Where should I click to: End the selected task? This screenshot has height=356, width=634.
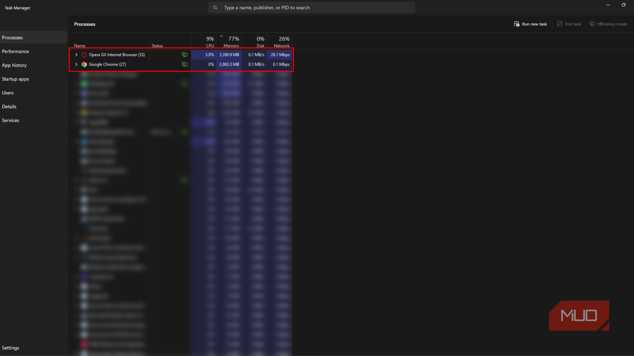click(x=569, y=24)
